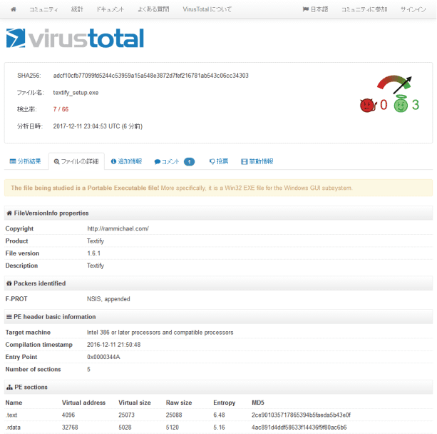Click copyright value http://rammichael.com/
The width and height of the screenshot is (437, 434).
coord(118,228)
